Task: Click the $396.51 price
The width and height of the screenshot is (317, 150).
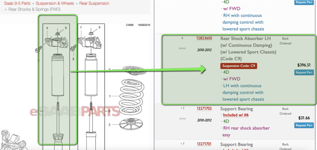Action: (x=304, y=65)
